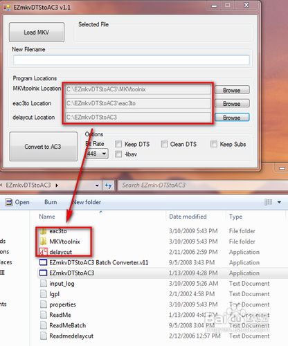Click the eac3to folder icon
Screen dimensions: 288x346
point(43,231)
